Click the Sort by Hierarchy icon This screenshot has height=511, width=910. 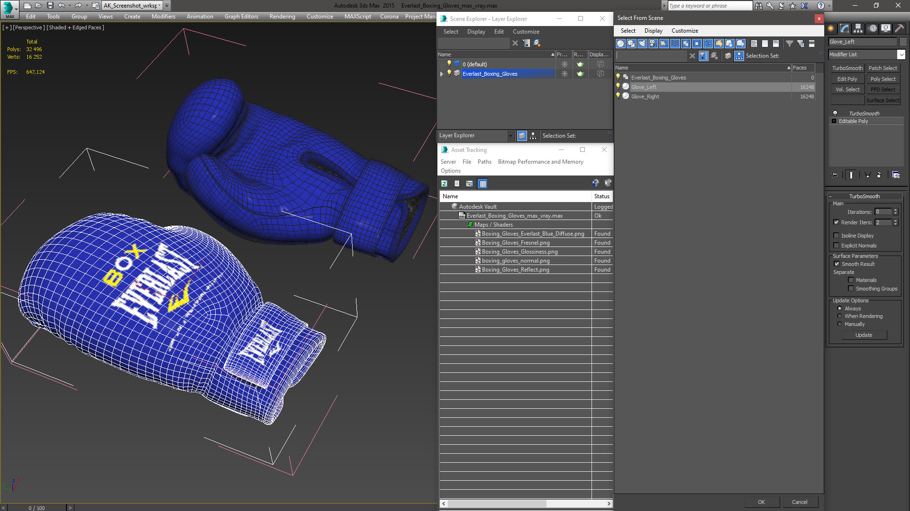click(739, 56)
